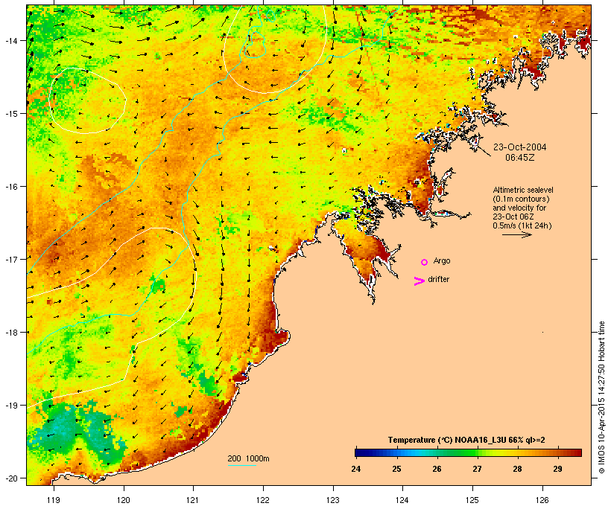Click the latitude label -20

[10, 478]
